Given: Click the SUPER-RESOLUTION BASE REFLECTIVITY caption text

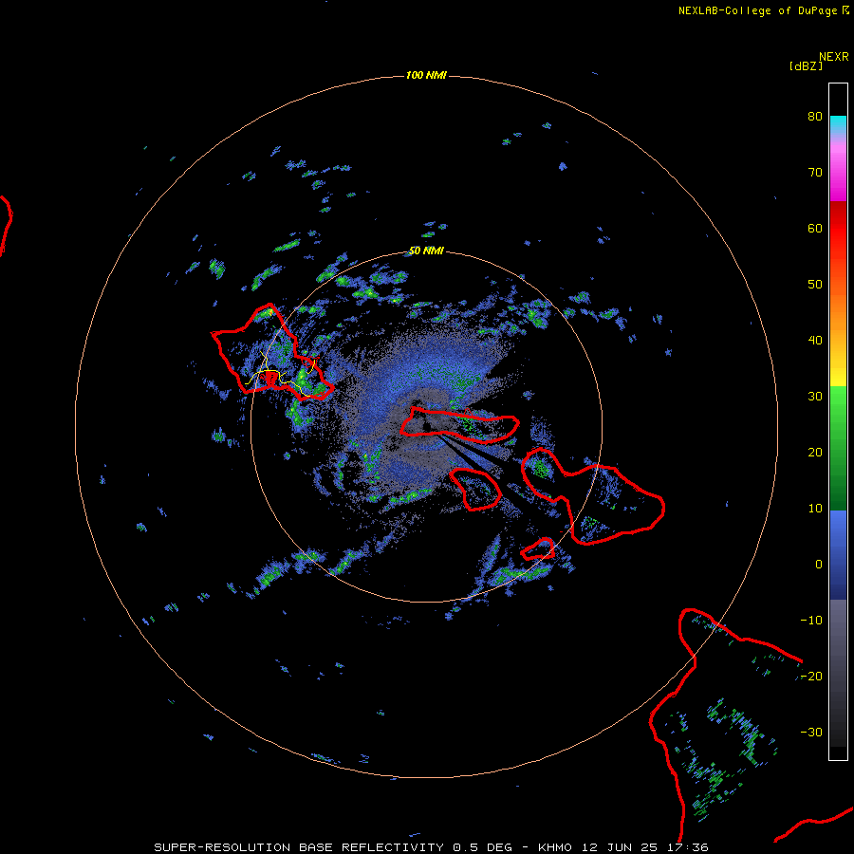Looking at the screenshot, I should 299,847.
